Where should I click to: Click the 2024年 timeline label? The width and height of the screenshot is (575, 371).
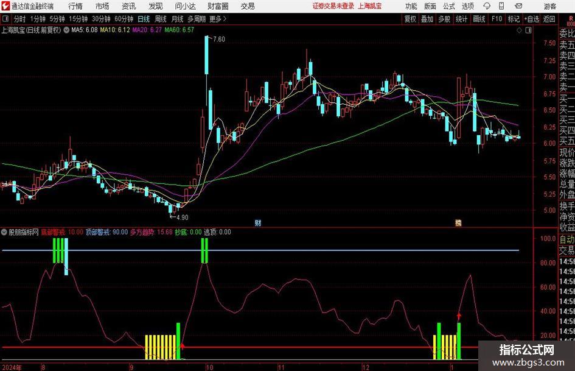click(12, 367)
